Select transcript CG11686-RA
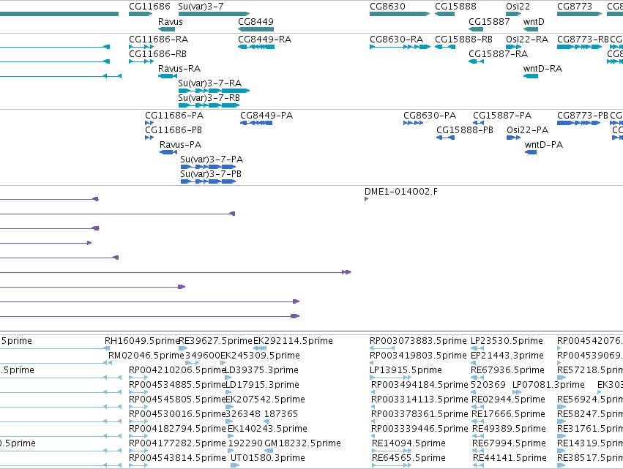Screen dimensions: 623x469 (159, 40)
